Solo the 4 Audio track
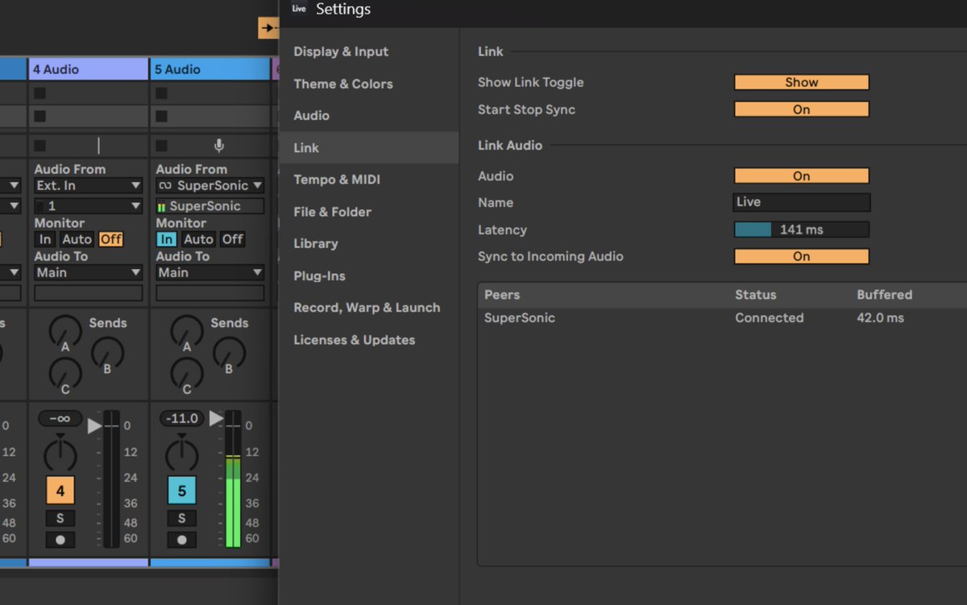This screenshot has height=605, width=967. [60, 518]
